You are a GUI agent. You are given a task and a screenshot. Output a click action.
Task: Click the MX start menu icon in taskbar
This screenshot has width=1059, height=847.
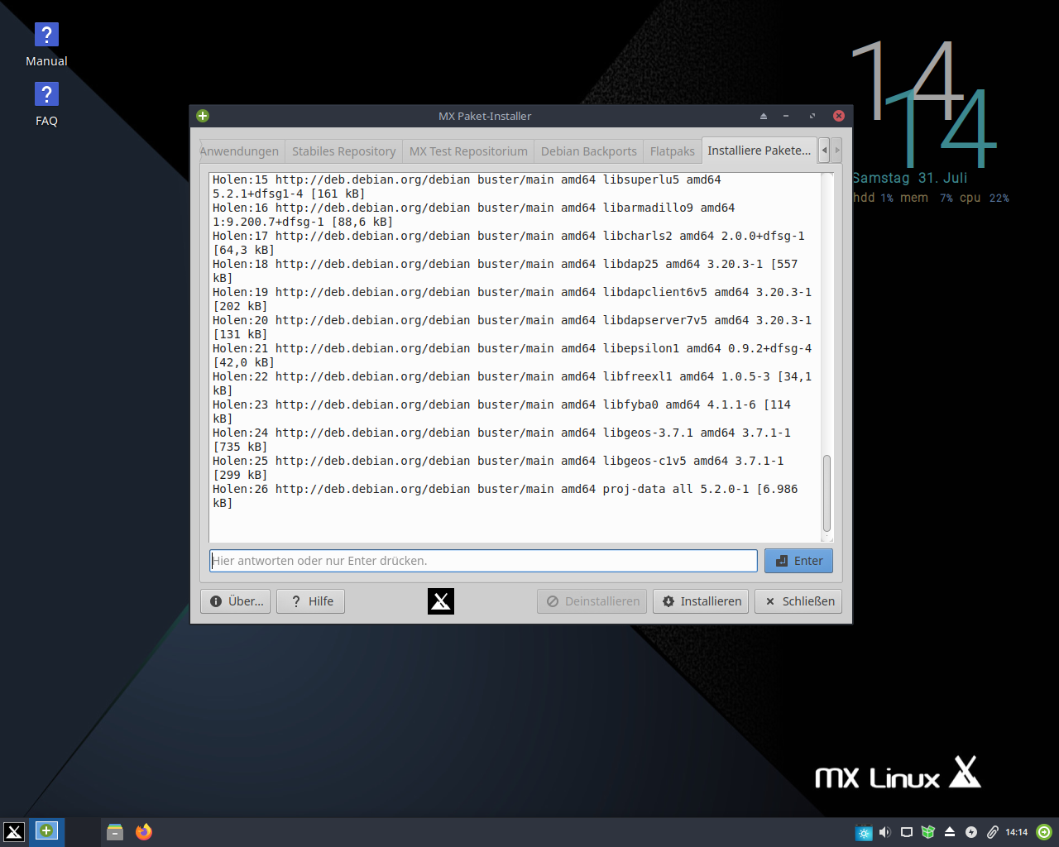click(x=14, y=832)
